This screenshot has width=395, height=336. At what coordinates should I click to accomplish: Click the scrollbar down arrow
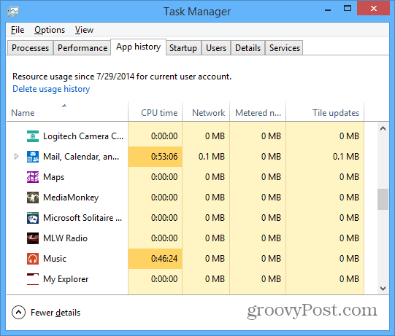(383, 289)
